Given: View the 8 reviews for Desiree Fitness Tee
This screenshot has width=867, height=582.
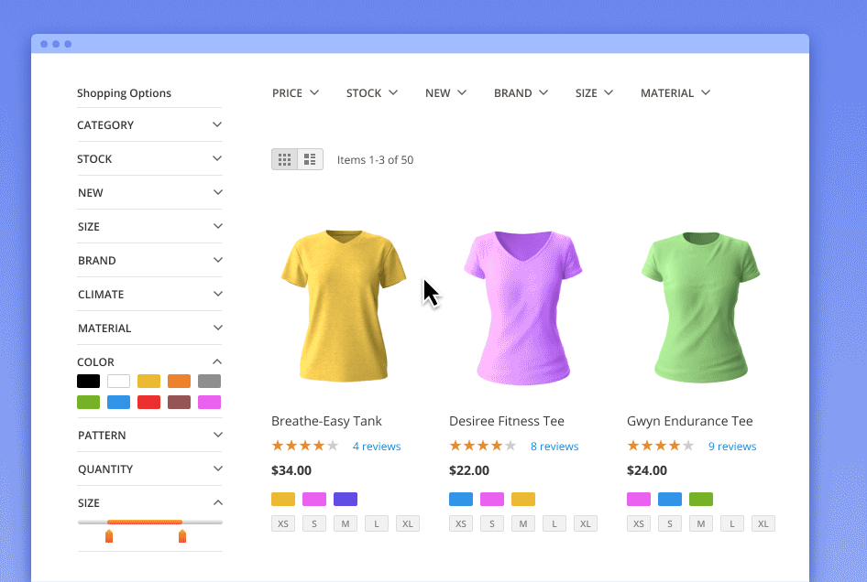Looking at the screenshot, I should 554,446.
